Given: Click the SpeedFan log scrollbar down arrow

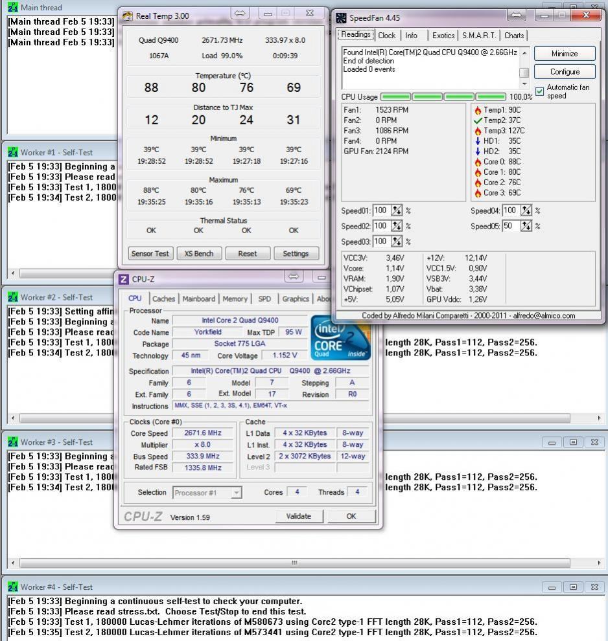Looking at the screenshot, I should (x=524, y=84).
